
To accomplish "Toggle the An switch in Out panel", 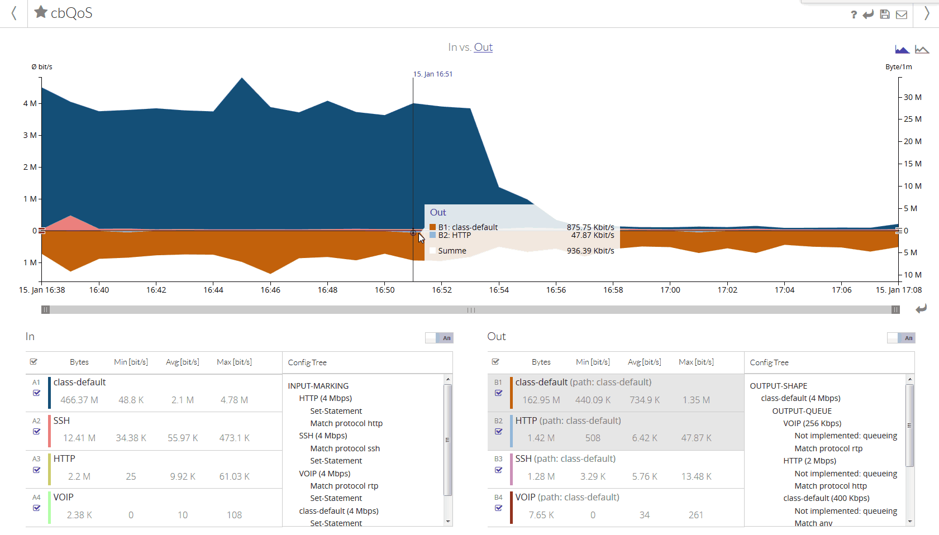I will coord(901,338).
